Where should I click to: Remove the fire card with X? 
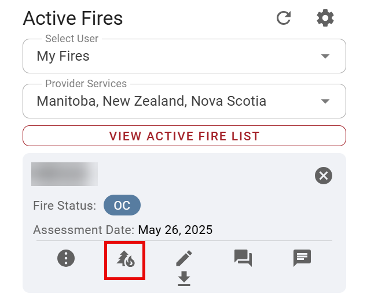click(324, 176)
